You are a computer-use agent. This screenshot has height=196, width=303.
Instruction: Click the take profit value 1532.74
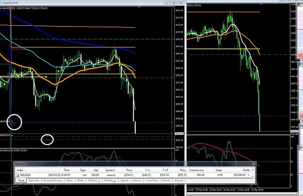(164, 175)
